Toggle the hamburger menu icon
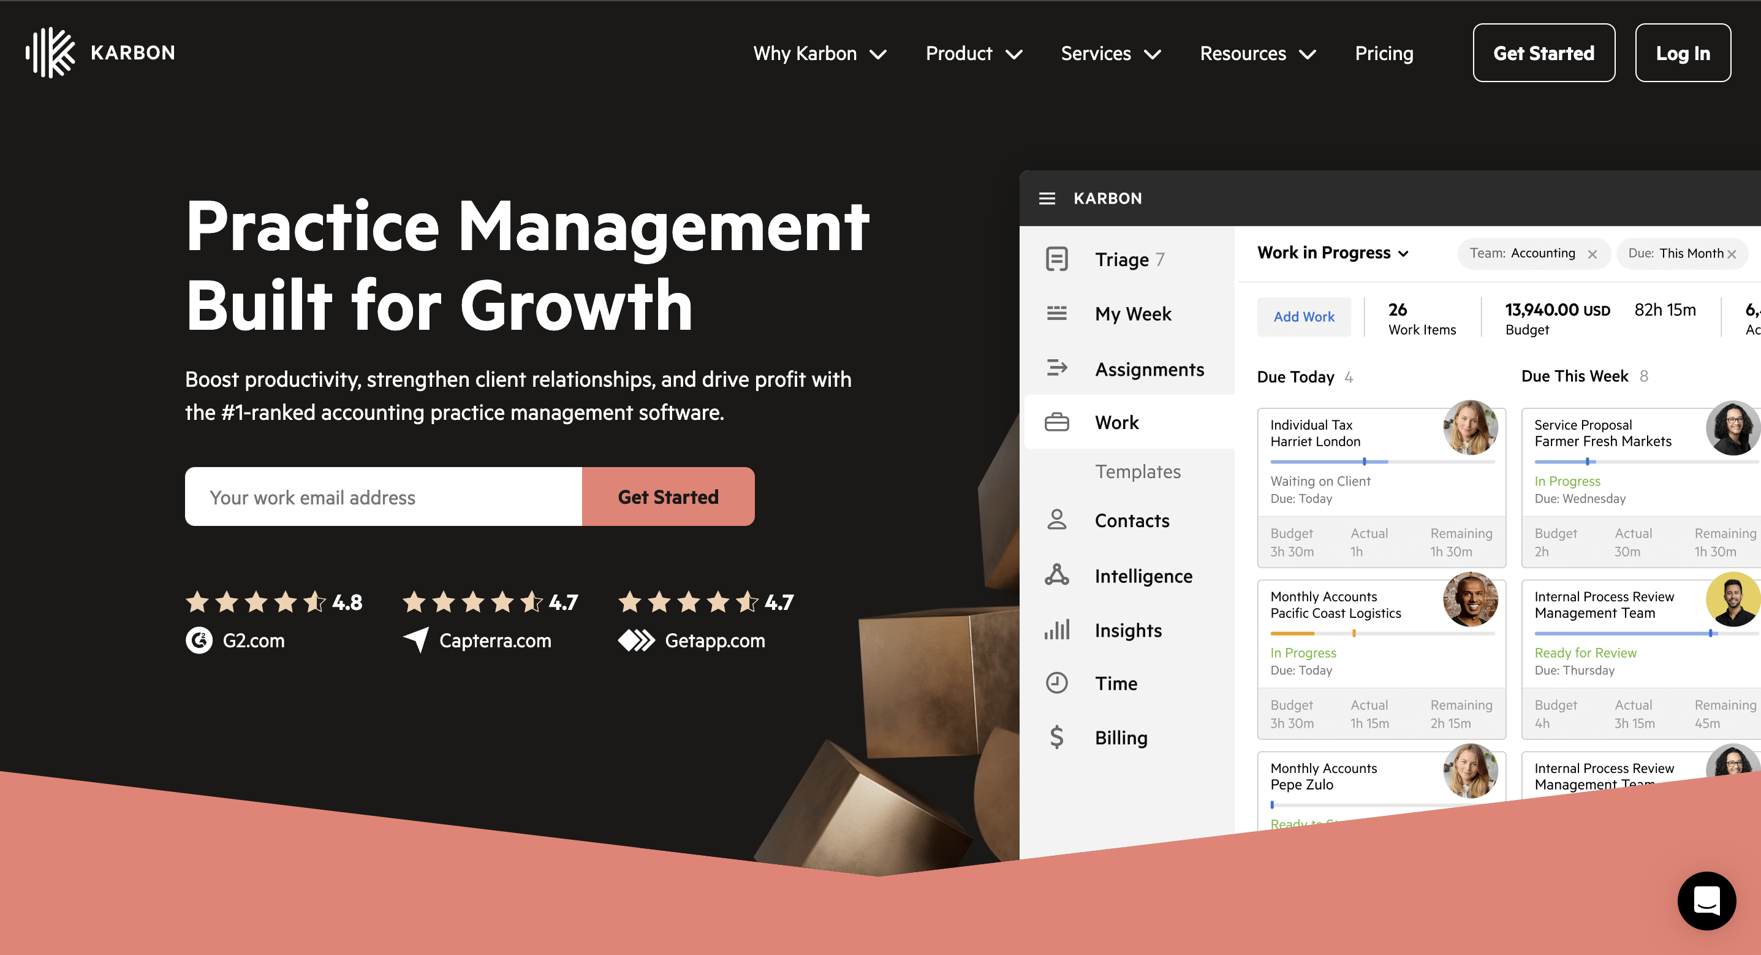This screenshot has width=1761, height=955. (x=1047, y=197)
